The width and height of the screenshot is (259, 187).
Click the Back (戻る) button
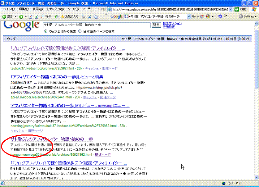8,17
